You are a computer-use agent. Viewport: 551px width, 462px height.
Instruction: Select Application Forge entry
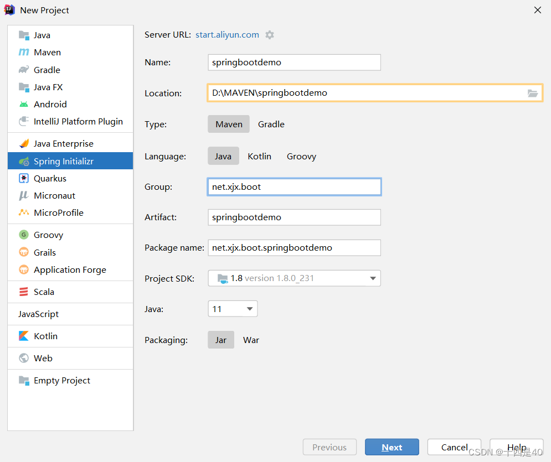pyautogui.click(x=70, y=269)
